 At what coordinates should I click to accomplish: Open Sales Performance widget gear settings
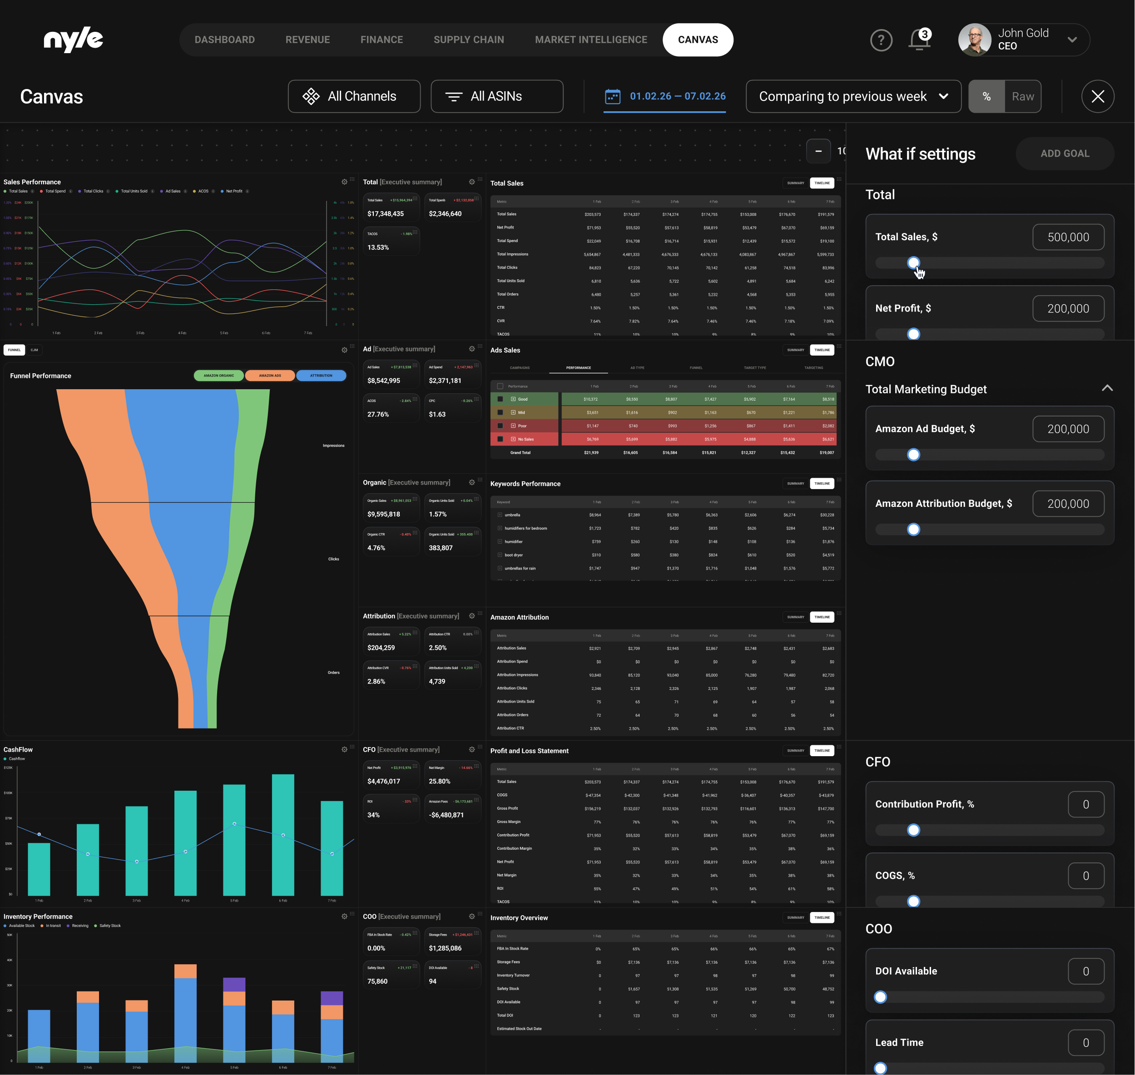[x=344, y=182]
